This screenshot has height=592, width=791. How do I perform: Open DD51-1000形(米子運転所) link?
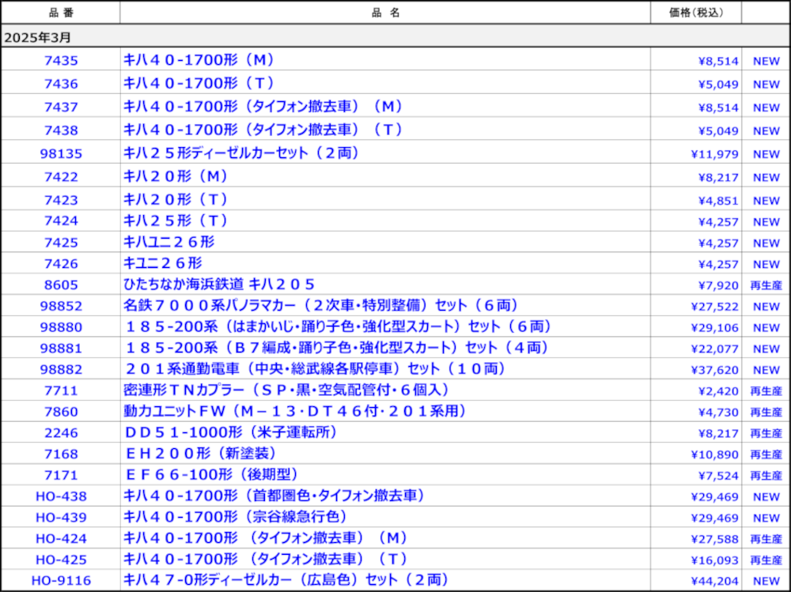point(230,432)
